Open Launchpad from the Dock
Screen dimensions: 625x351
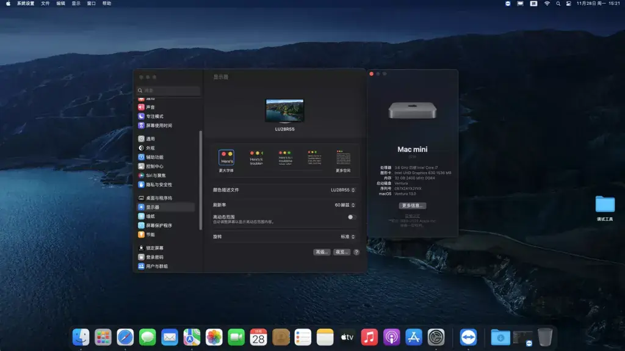pyautogui.click(x=103, y=338)
